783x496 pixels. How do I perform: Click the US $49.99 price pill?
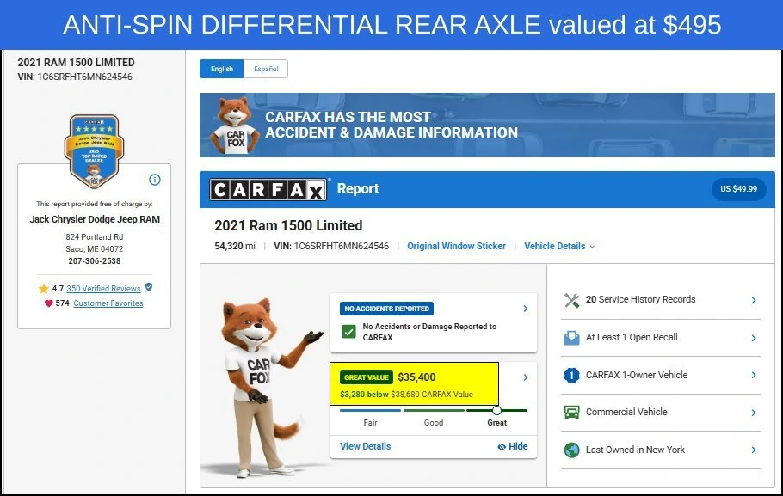[738, 189]
